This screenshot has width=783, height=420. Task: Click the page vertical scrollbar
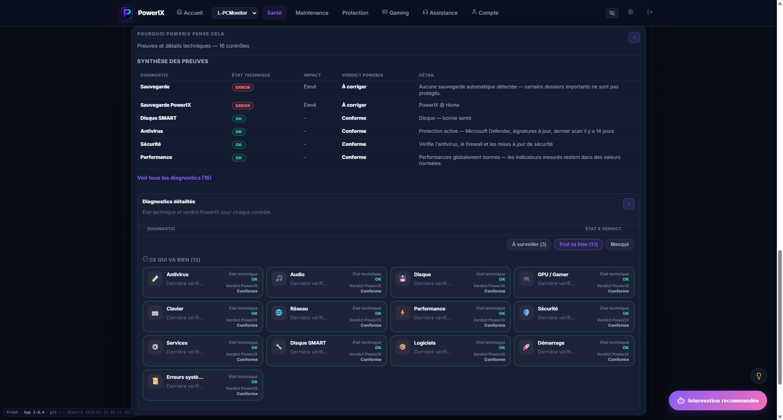pyautogui.click(x=780, y=318)
